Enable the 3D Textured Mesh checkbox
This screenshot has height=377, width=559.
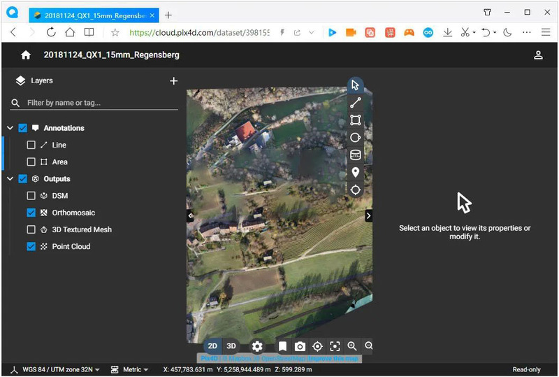tap(31, 229)
